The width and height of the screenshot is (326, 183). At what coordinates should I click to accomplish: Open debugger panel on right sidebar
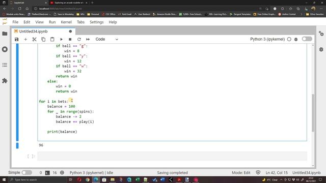(321, 49)
